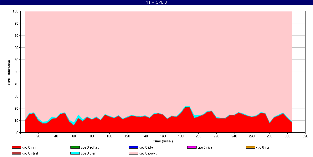Click the y-axis tick value 90
Viewport: 313px width, 157px height.
[17, 23]
